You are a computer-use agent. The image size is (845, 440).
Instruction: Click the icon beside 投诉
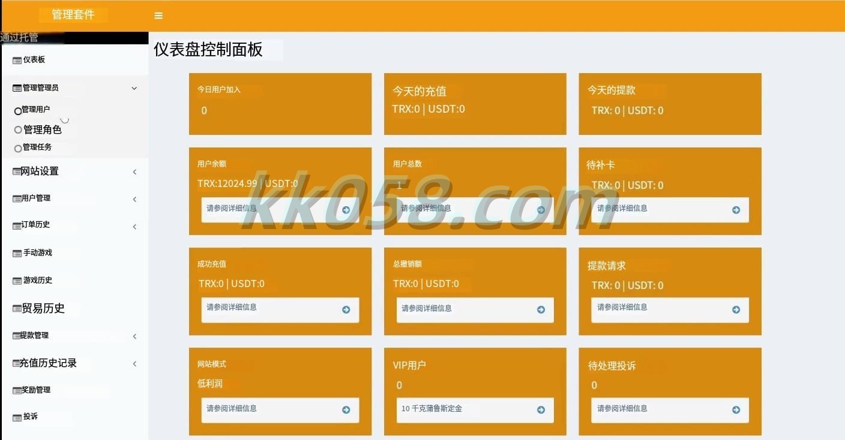coord(17,417)
